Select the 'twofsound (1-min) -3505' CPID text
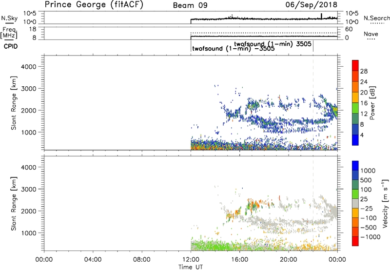The height and width of the screenshot is (270, 390). click(x=234, y=48)
